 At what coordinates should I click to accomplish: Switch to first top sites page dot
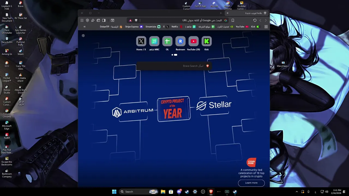[x=172, y=55]
